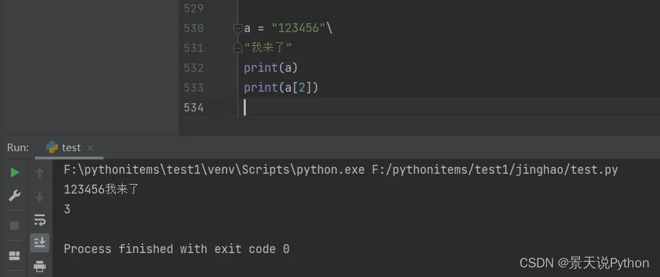
Task: Close the test run tab
Action: pos(90,148)
